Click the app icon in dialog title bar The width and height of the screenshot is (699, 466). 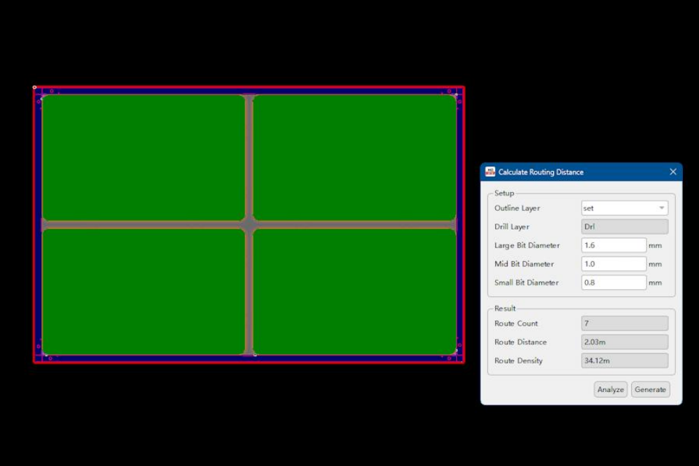490,172
